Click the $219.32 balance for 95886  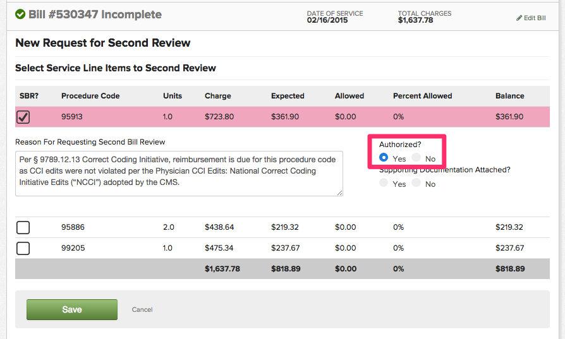click(509, 227)
